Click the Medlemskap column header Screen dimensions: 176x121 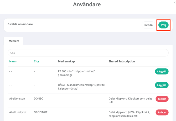66,61
